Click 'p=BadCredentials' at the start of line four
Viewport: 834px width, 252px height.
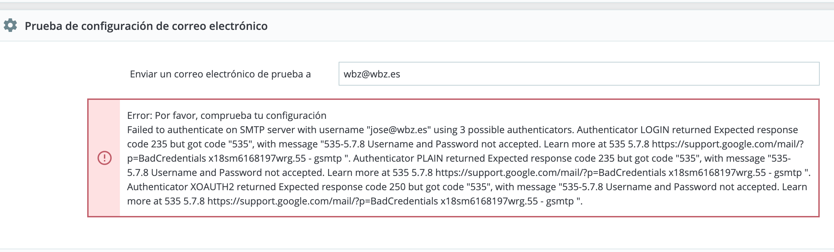click(x=167, y=159)
